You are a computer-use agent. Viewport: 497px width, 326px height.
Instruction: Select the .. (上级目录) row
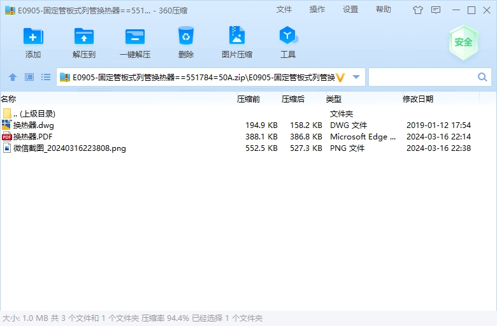pyautogui.click(x=248, y=113)
